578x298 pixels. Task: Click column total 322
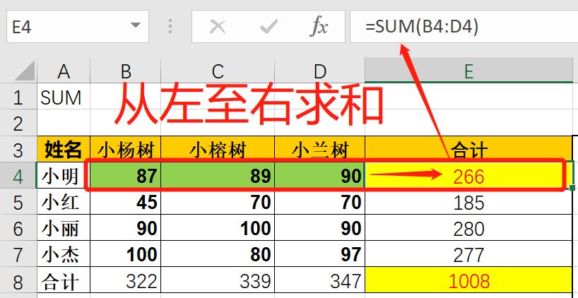pos(125,280)
